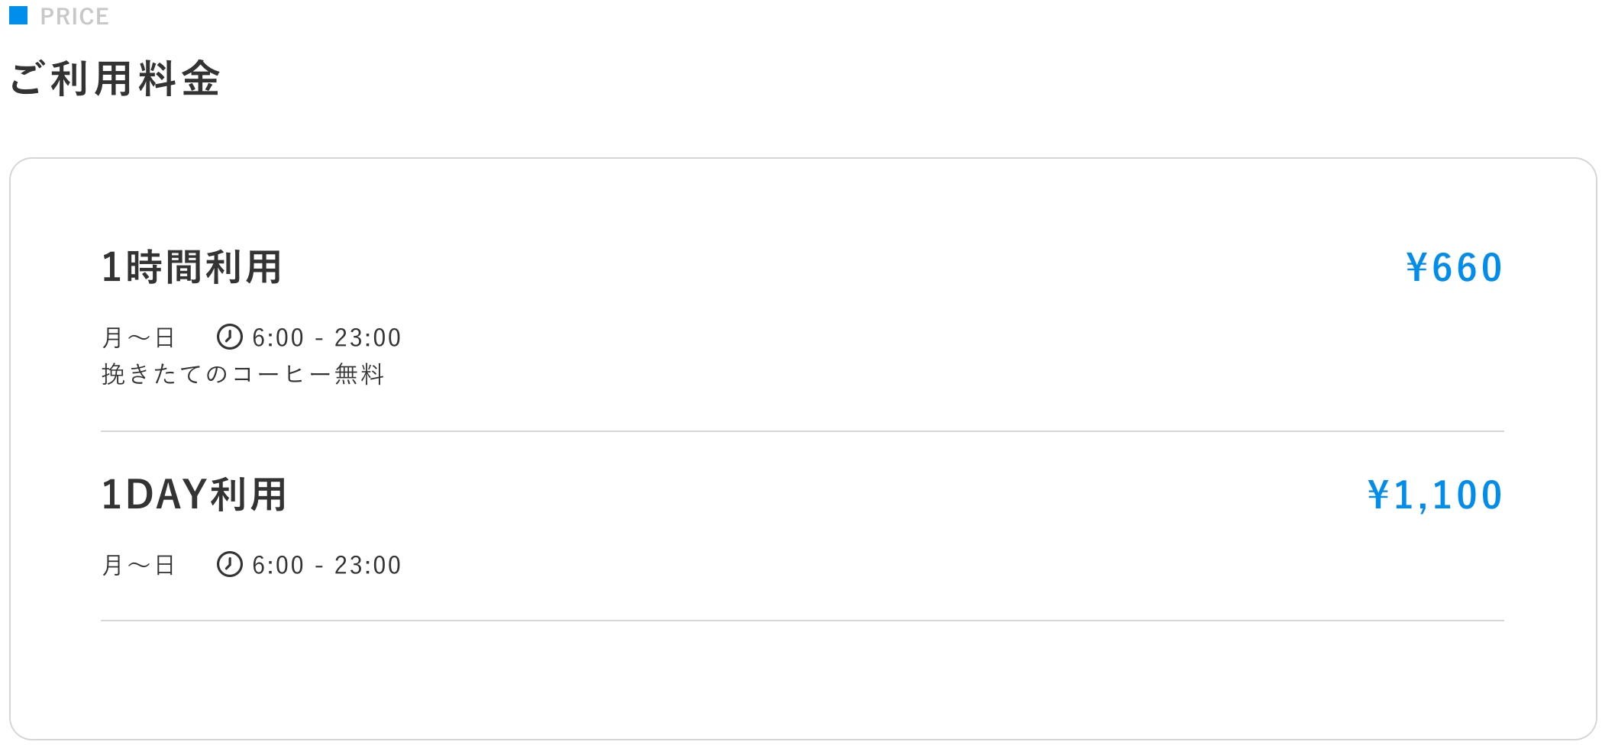Viewport: 1602px width, 745px height.
Task: Click the divider line below 1時間利用 section
Action: tap(803, 431)
